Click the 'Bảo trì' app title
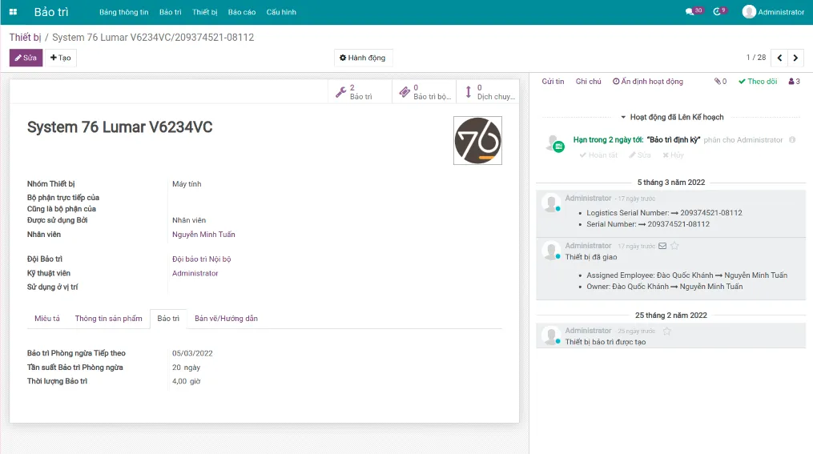 (x=51, y=12)
